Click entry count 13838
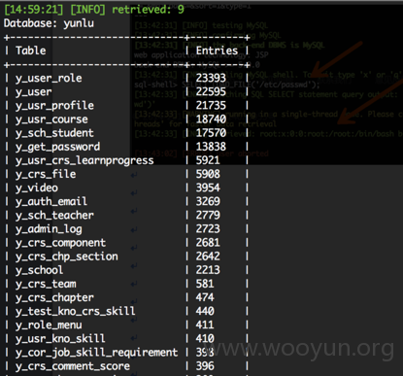Viewport: 403px width, 376px height. pyautogui.click(x=211, y=147)
